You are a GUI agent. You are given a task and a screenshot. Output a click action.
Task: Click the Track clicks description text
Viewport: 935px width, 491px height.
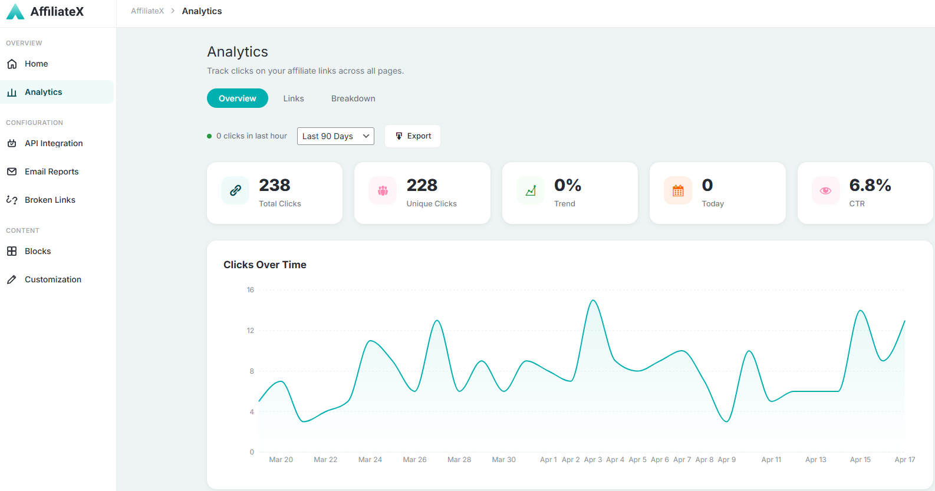click(x=305, y=71)
